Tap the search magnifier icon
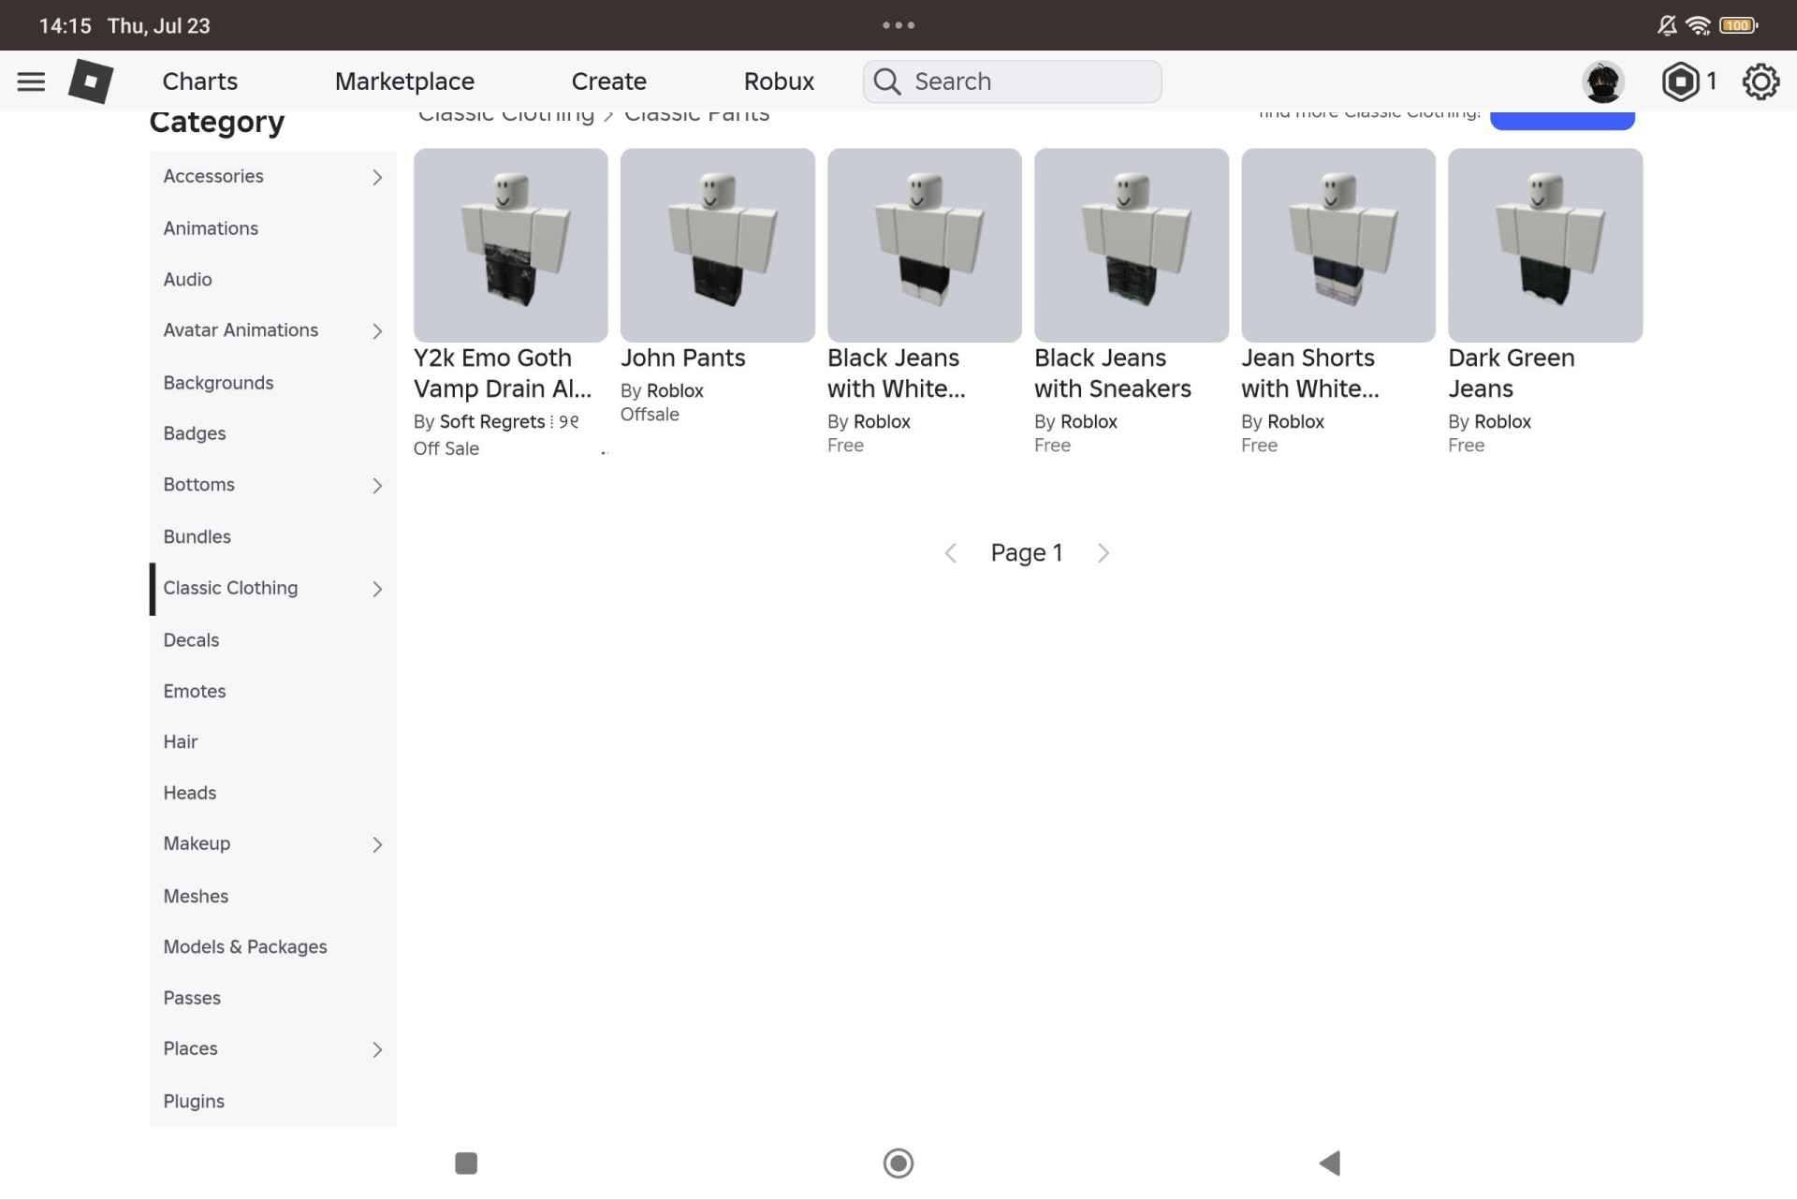Screen dimensions: 1797x1200 point(886,81)
